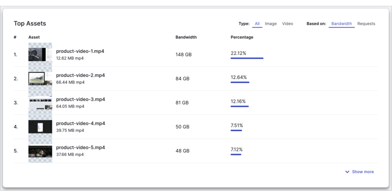
Task: Click the 84 GB bandwidth value
Action: 182,79
